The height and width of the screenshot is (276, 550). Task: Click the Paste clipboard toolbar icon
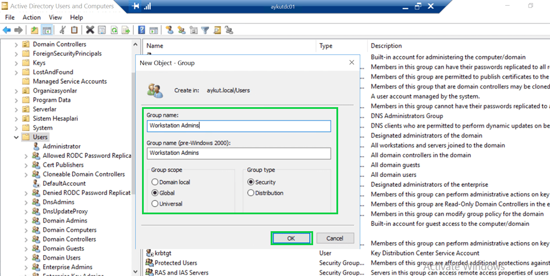coord(74,30)
